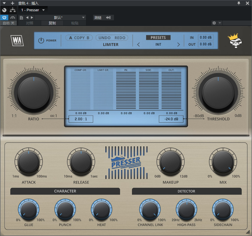Click the 对照 compare button
Viewport: 252px width, 236px height.
point(30,23)
